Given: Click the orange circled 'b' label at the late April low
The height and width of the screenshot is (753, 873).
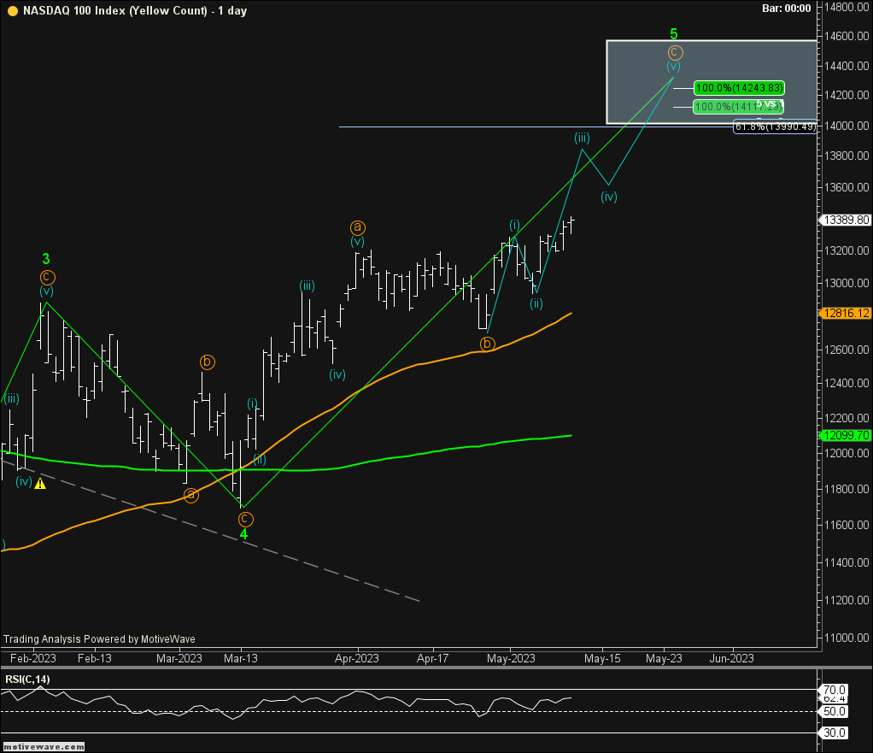Looking at the screenshot, I should click(487, 344).
